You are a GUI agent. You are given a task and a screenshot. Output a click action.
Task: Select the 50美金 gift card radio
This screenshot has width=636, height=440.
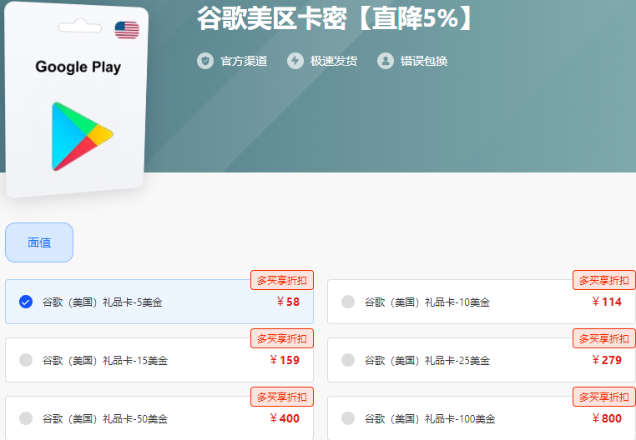[x=26, y=418]
